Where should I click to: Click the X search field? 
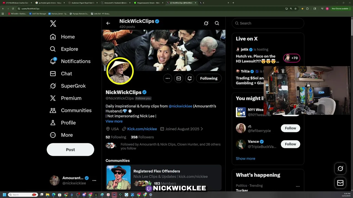tap(268, 23)
